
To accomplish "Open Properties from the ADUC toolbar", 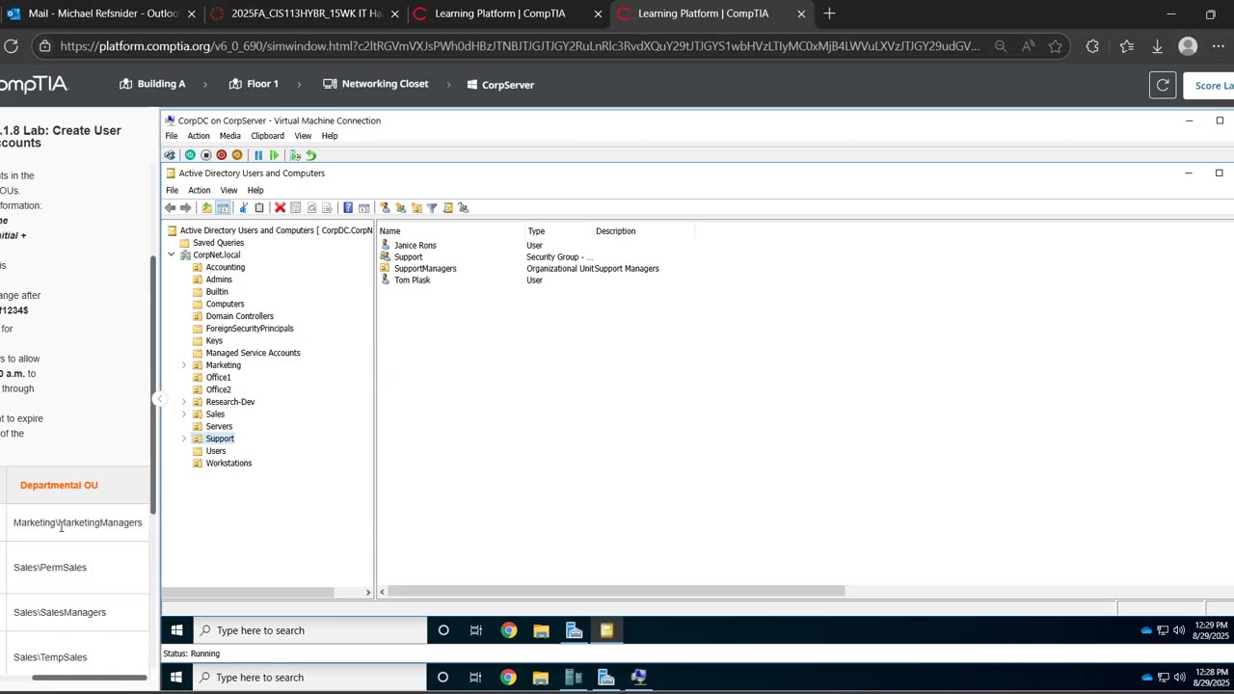I will tap(295, 207).
